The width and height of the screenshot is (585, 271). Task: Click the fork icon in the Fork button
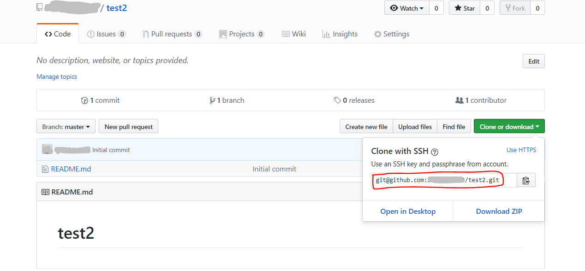[508, 8]
